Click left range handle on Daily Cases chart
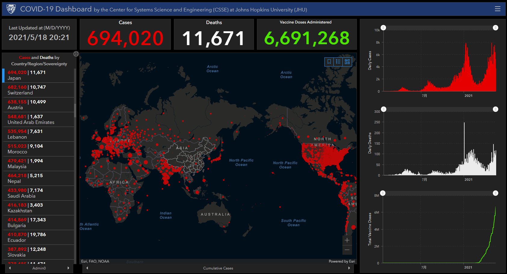Image resolution: width=507 pixels, height=274 pixels. (383, 28)
